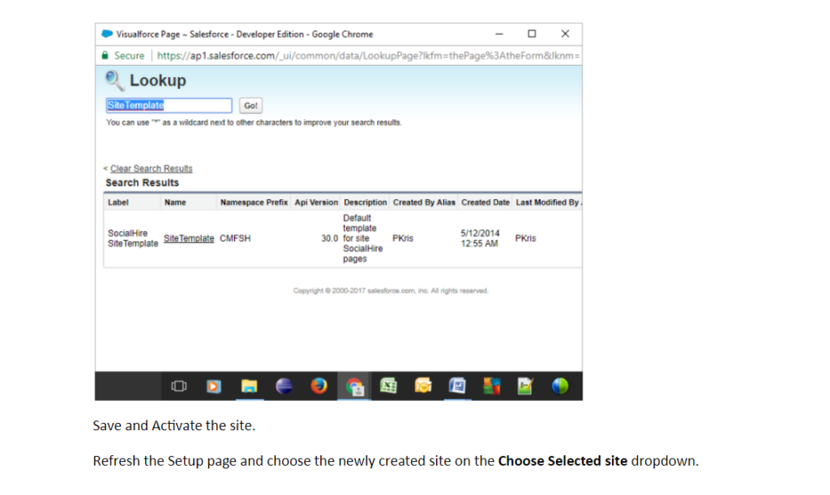Click the CMFSH namespace cell

235,238
